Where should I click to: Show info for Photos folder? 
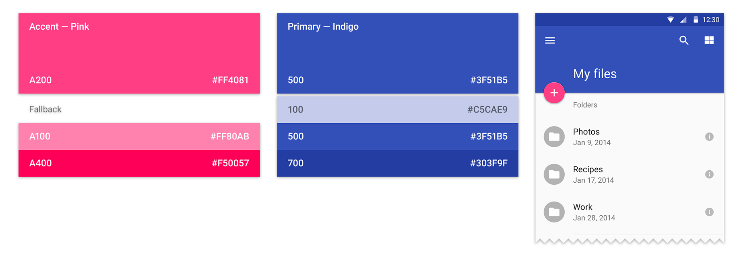(709, 137)
